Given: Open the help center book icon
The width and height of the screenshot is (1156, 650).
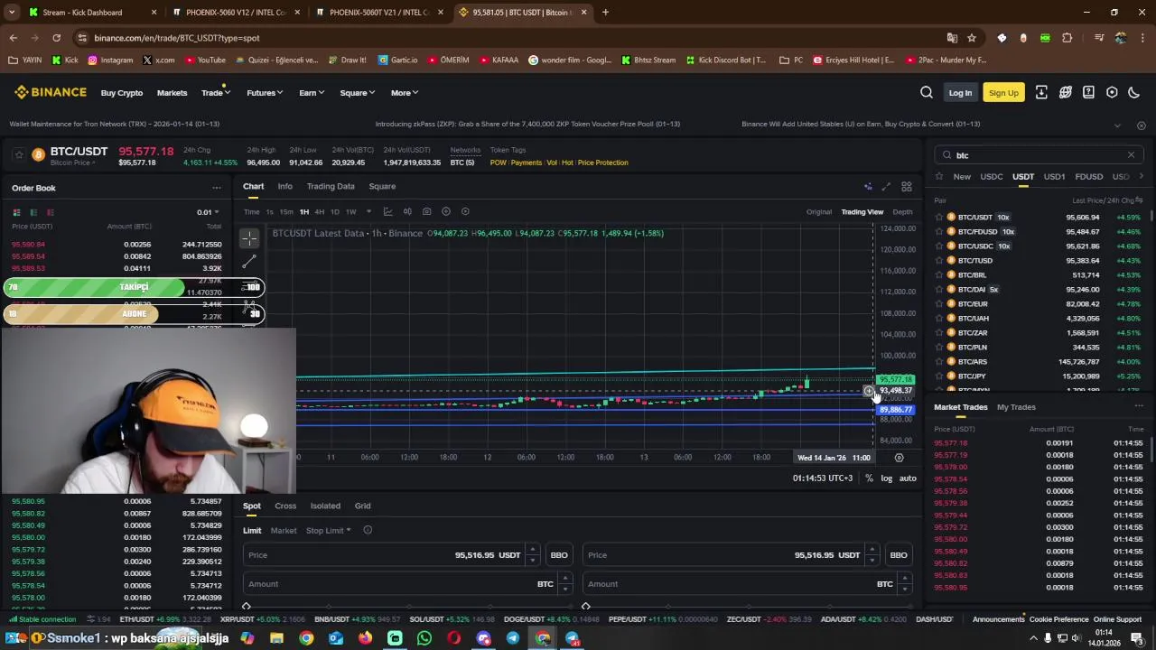Looking at the screenshot, I should (x=1088, y=92).
